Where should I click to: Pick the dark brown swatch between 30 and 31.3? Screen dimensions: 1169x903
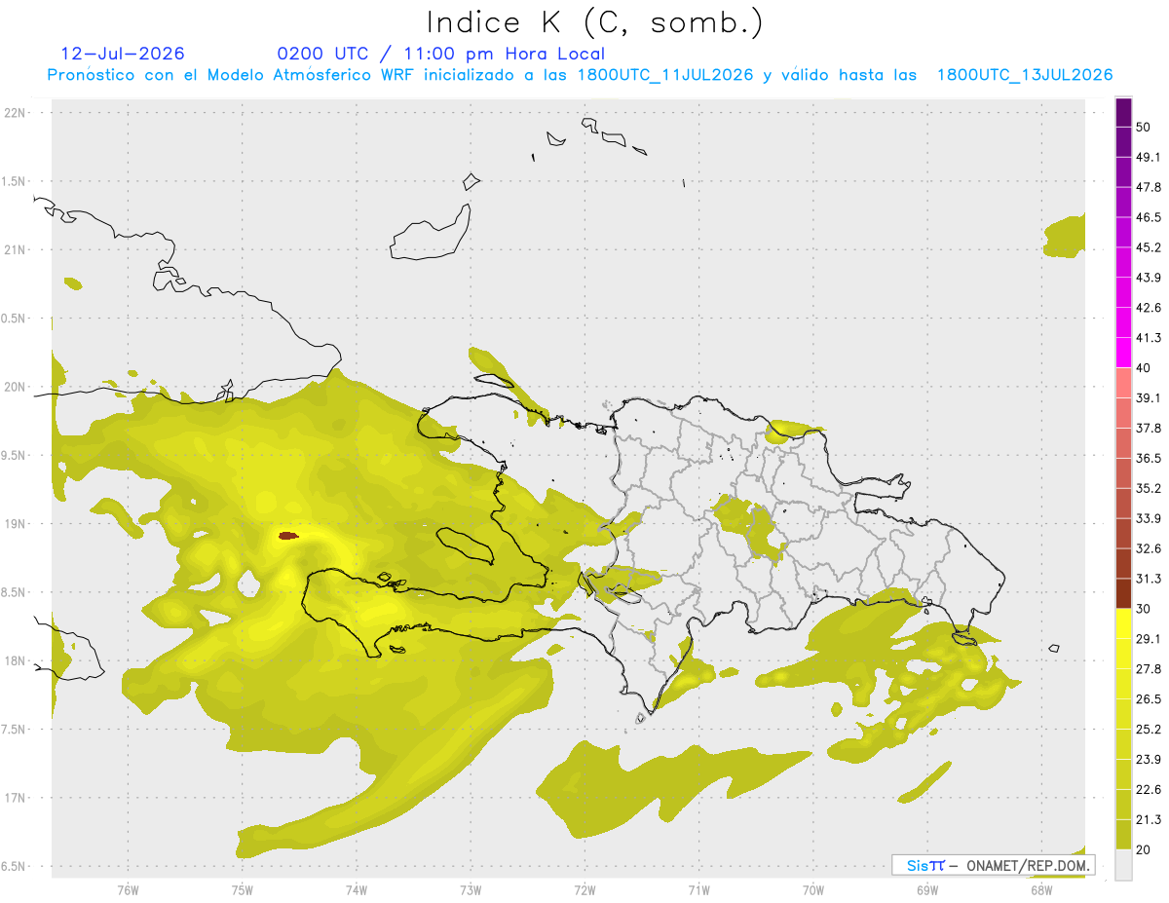(x=1123, y=593)
